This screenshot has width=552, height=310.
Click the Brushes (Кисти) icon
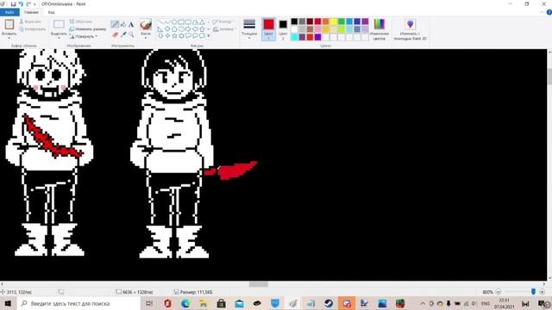pyautogui.click(x=146, y=25)
